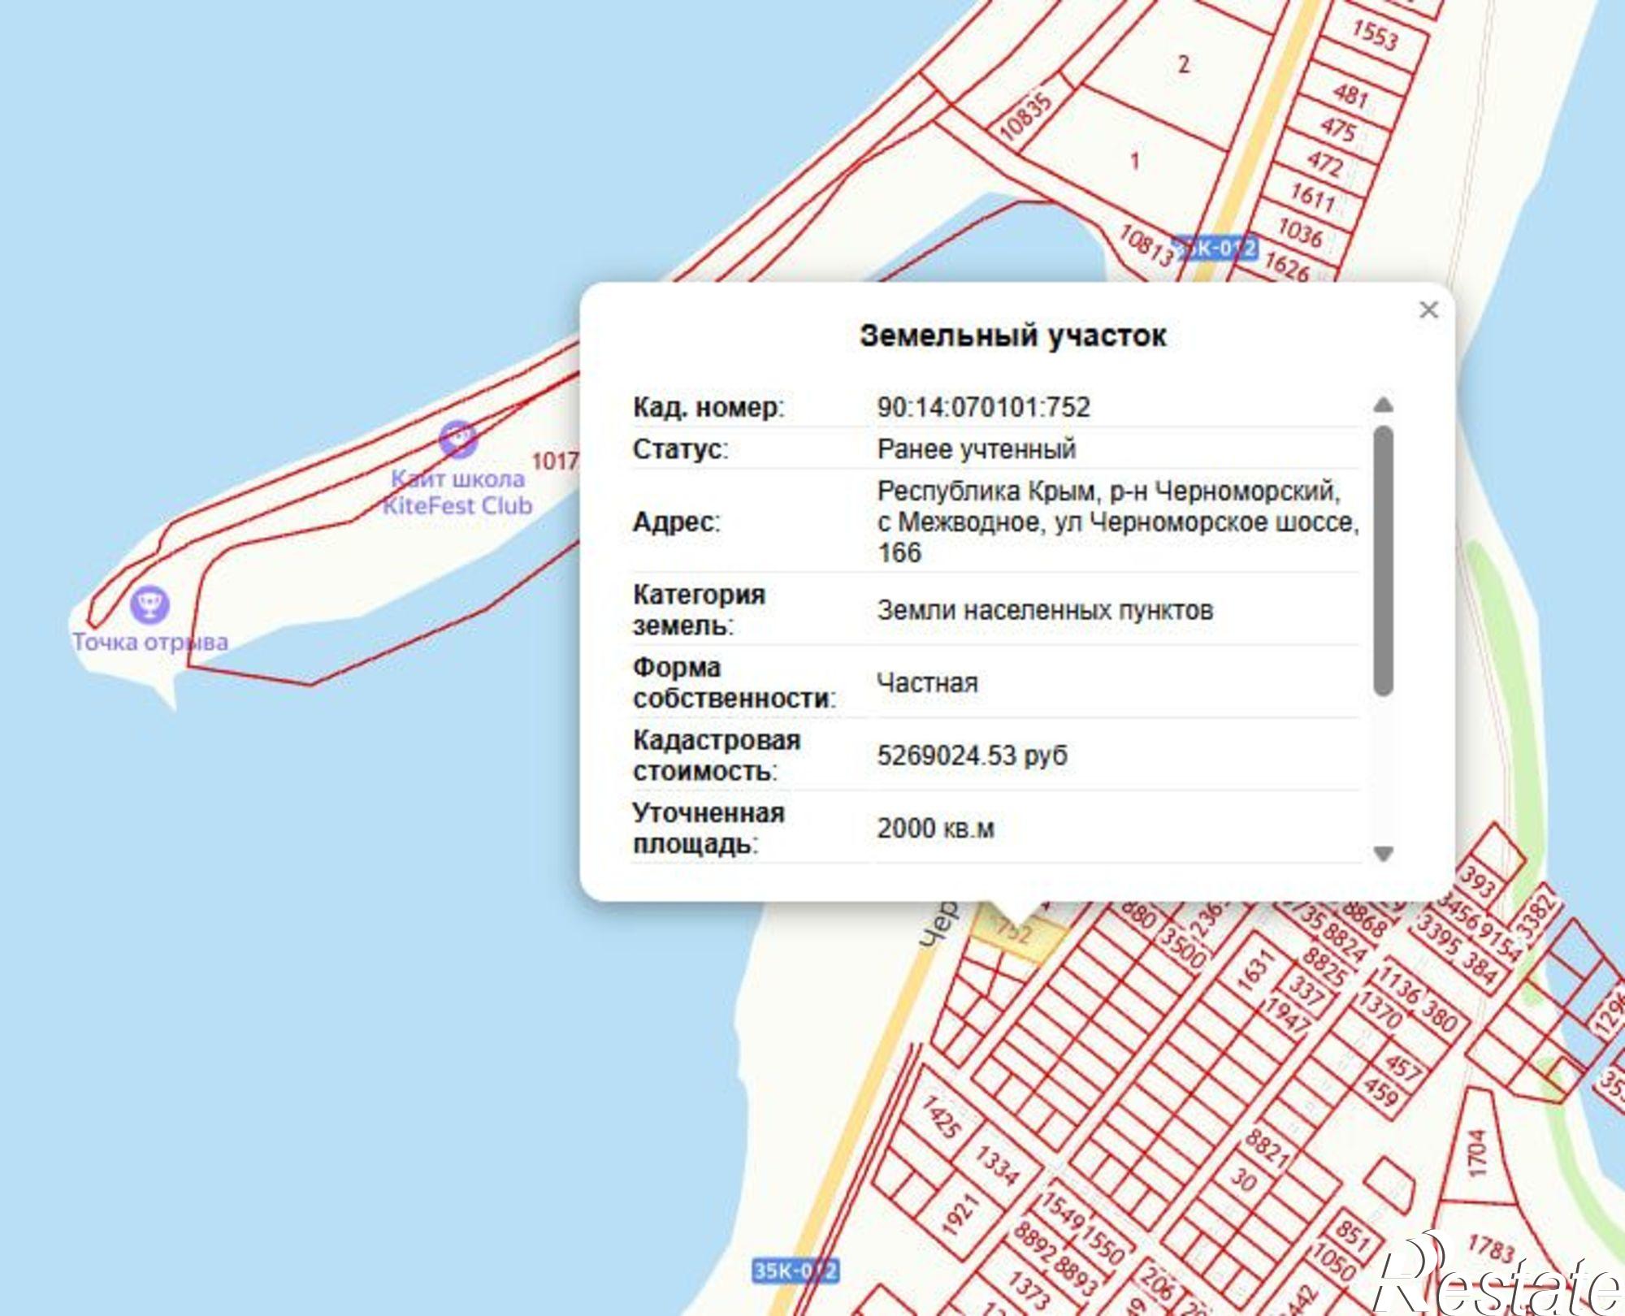Select large parcel numbered 1
The height and width of the screenshot is (1316, 1625).
(x=1135, y=161)
